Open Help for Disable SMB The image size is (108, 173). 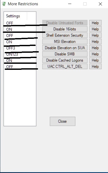tap(95, 54)
